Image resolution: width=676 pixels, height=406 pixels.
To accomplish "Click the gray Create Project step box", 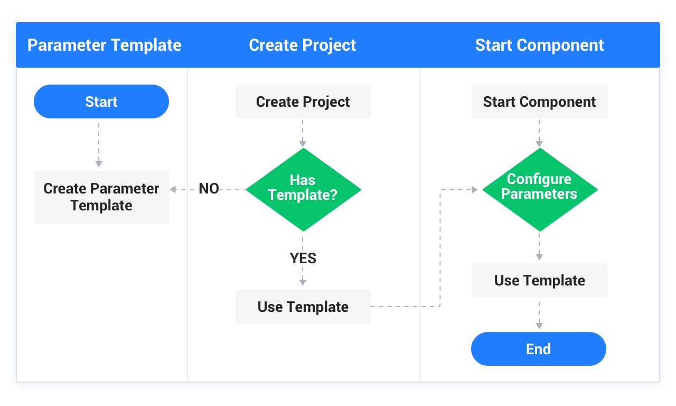I will point(303,101).
